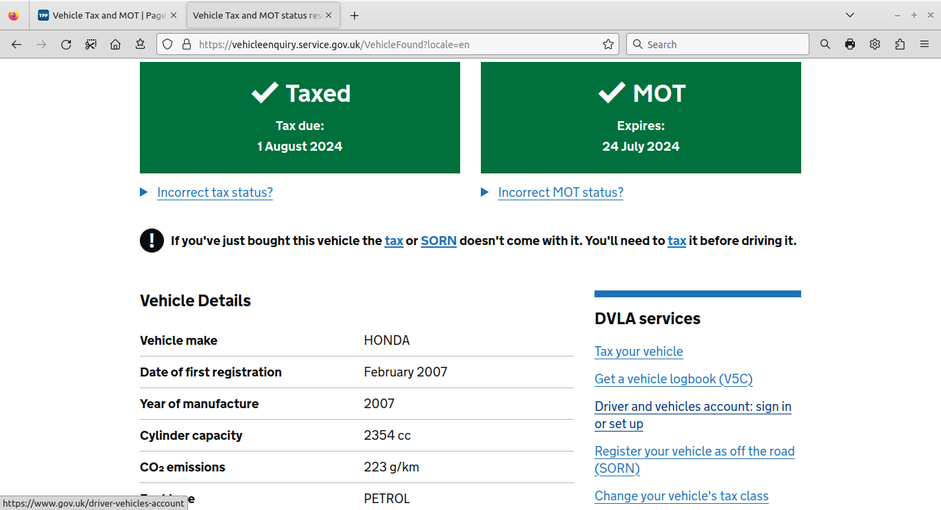View site padlock security information
This screenshot has width=941, height=510.
tap(186, 44)
